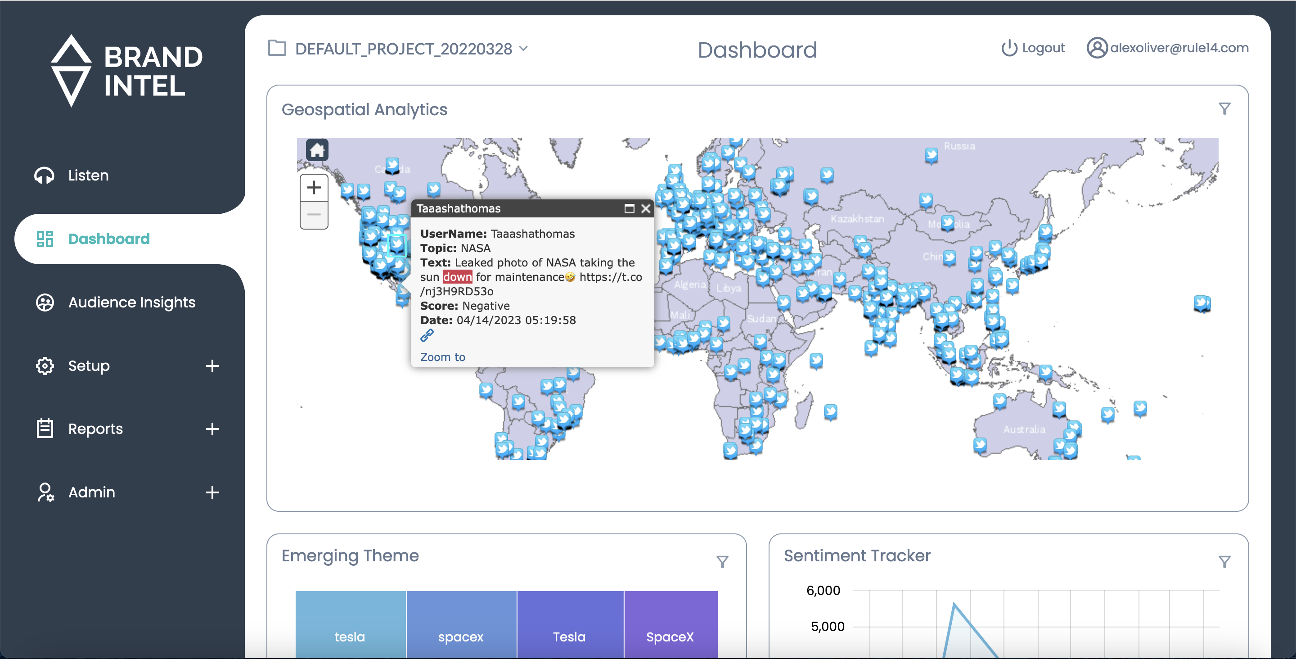Click the Reports clipboard icon
The width and height of the screenshot is (1296, 659).
point(45,429)
